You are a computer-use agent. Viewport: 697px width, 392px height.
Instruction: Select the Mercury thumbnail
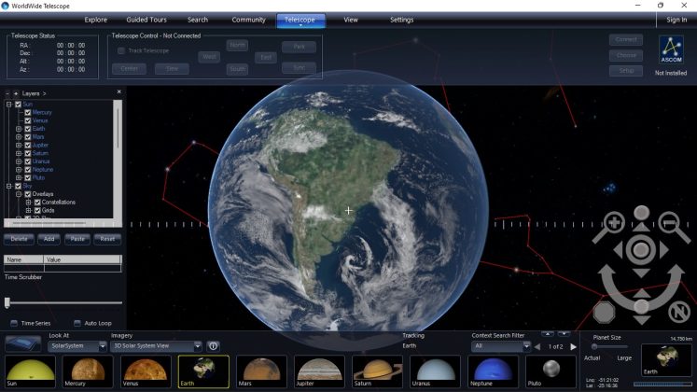pyautogui.click(x=88, y=371)
